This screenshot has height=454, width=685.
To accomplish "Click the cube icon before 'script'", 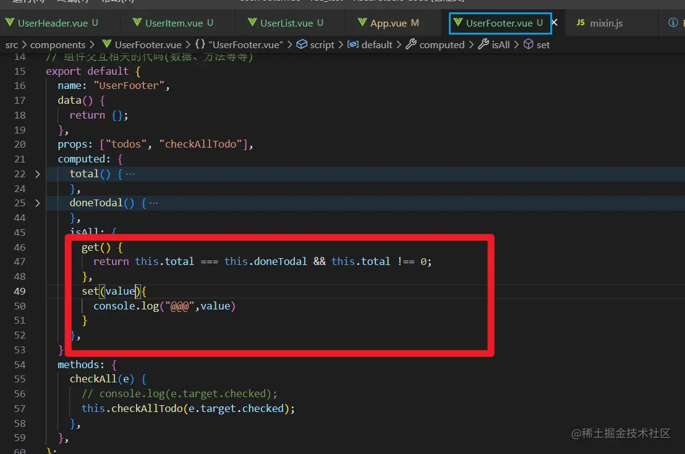I will click(x=302, y=44).
